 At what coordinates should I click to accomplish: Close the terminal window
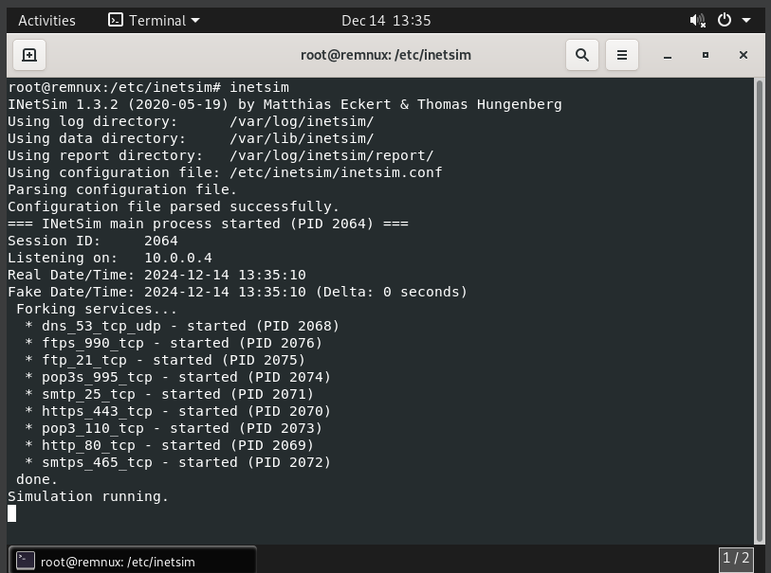tap(743, 55)
